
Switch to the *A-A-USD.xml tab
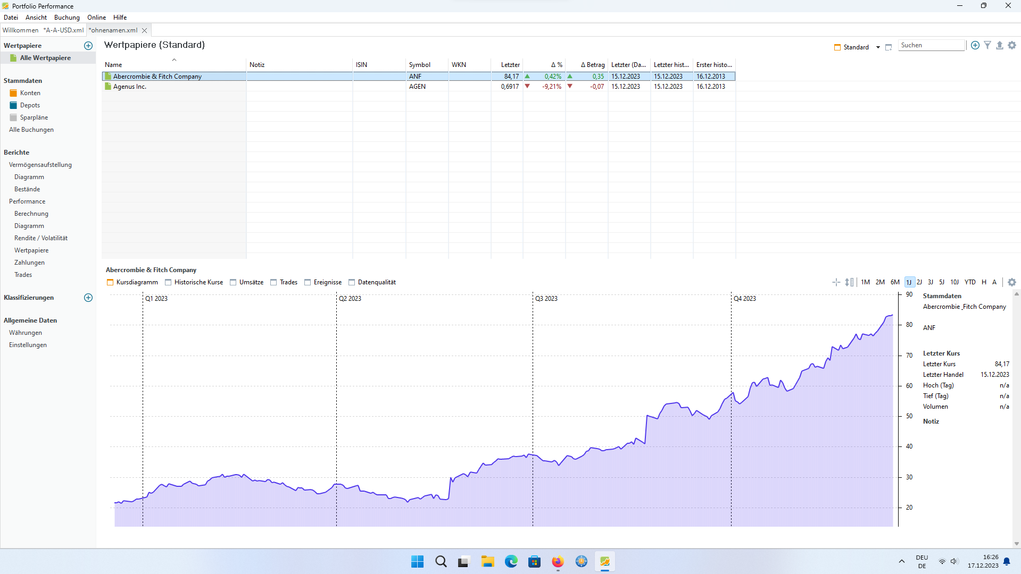pyautogui.click(x=63, y=30)
